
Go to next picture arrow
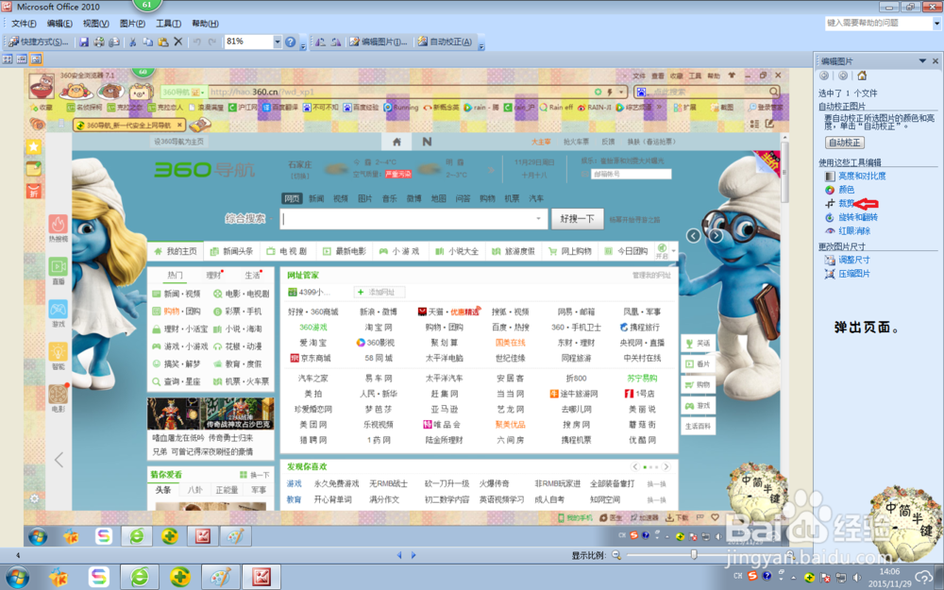413,555
